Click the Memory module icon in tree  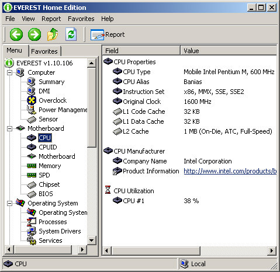click(32, 166)
